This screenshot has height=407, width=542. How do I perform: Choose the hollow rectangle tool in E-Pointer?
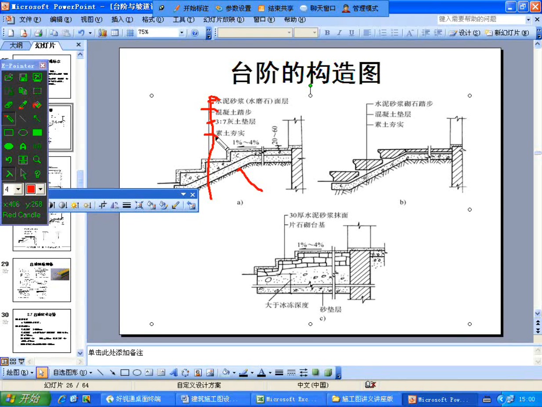(9, 132)
